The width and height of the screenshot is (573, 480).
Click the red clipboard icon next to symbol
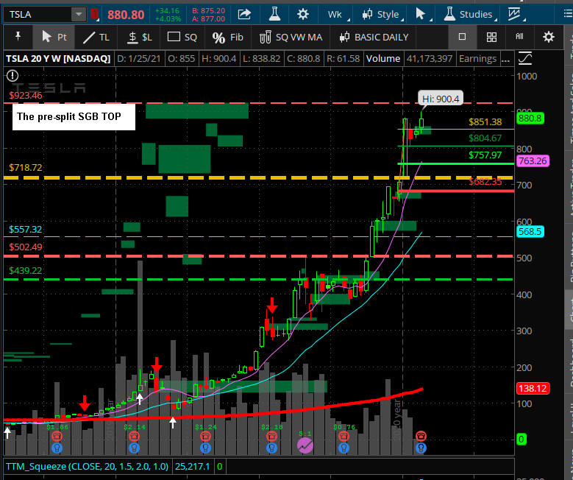(95, 14)
